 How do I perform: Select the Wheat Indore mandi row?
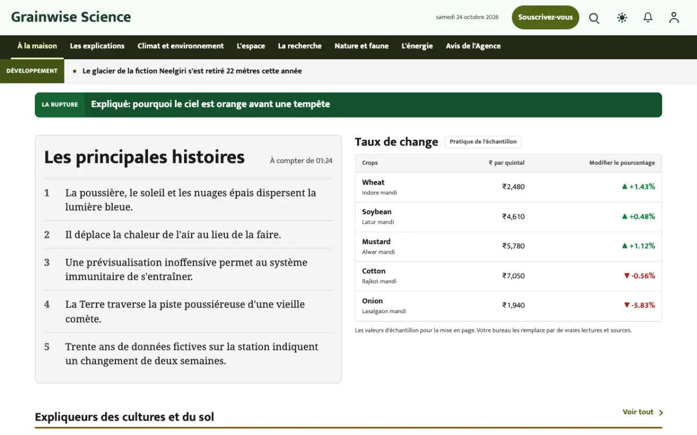click(x=508, y=187)
